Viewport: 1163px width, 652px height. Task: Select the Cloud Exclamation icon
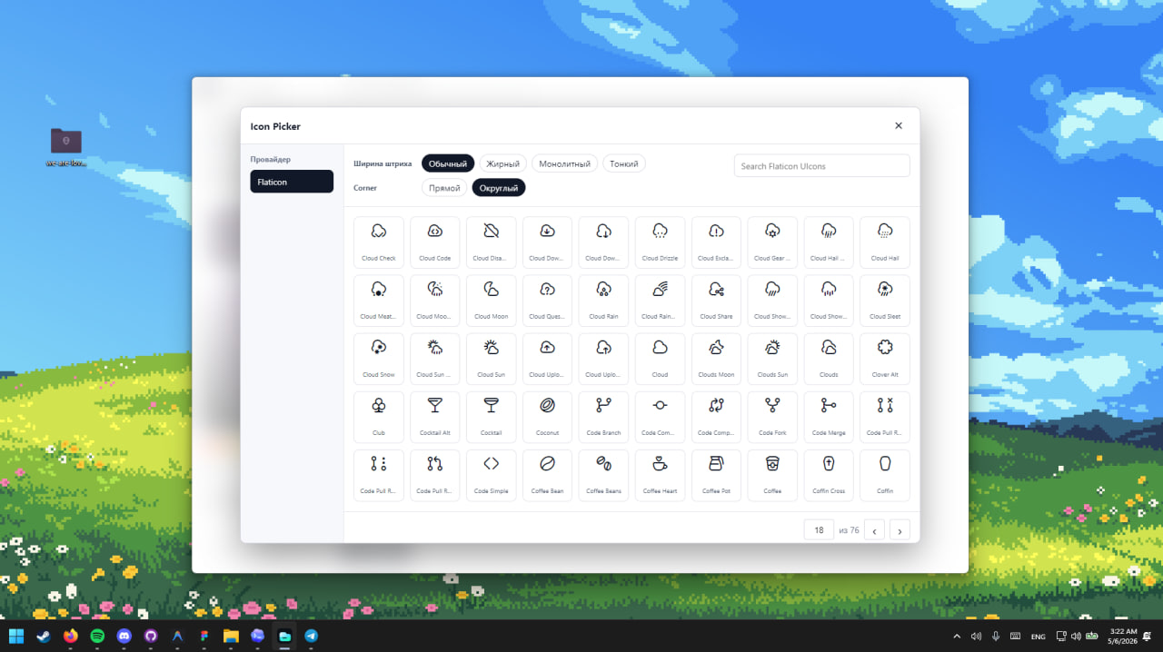tap(716, 242)
